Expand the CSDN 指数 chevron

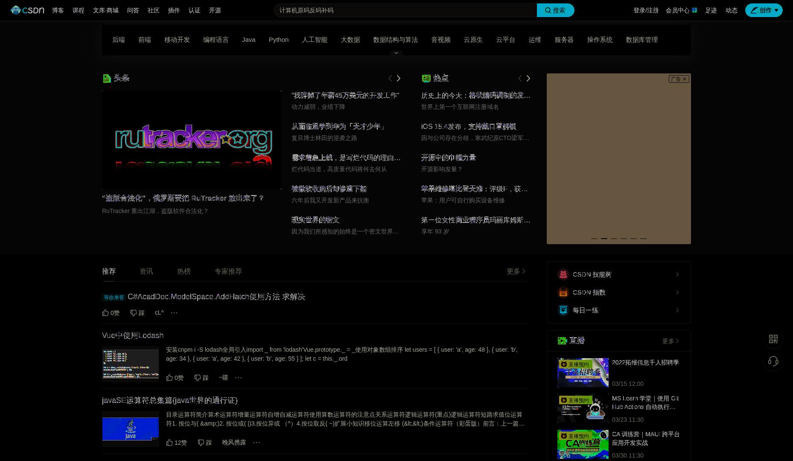pyautogui.click(x=677, y=292)
